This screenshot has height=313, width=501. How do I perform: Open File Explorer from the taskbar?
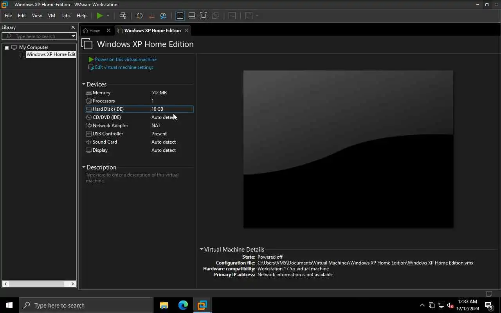pos(164,305)
